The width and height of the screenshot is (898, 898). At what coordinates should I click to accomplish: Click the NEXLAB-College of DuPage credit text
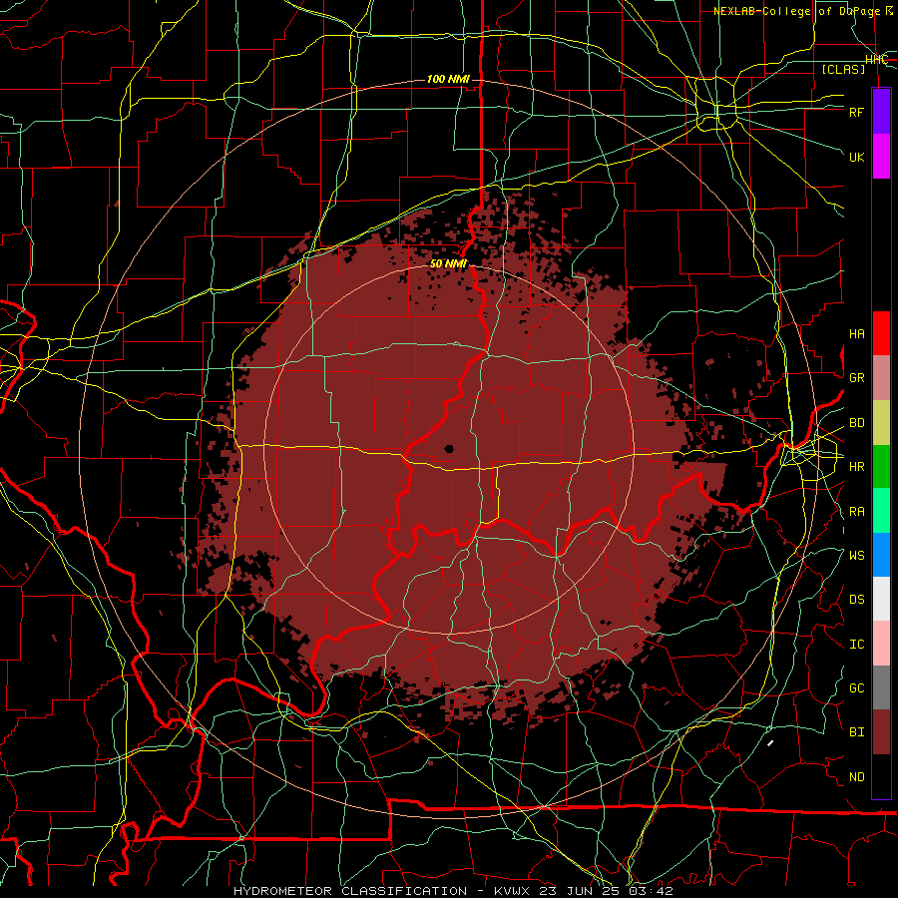coord(802,11)
